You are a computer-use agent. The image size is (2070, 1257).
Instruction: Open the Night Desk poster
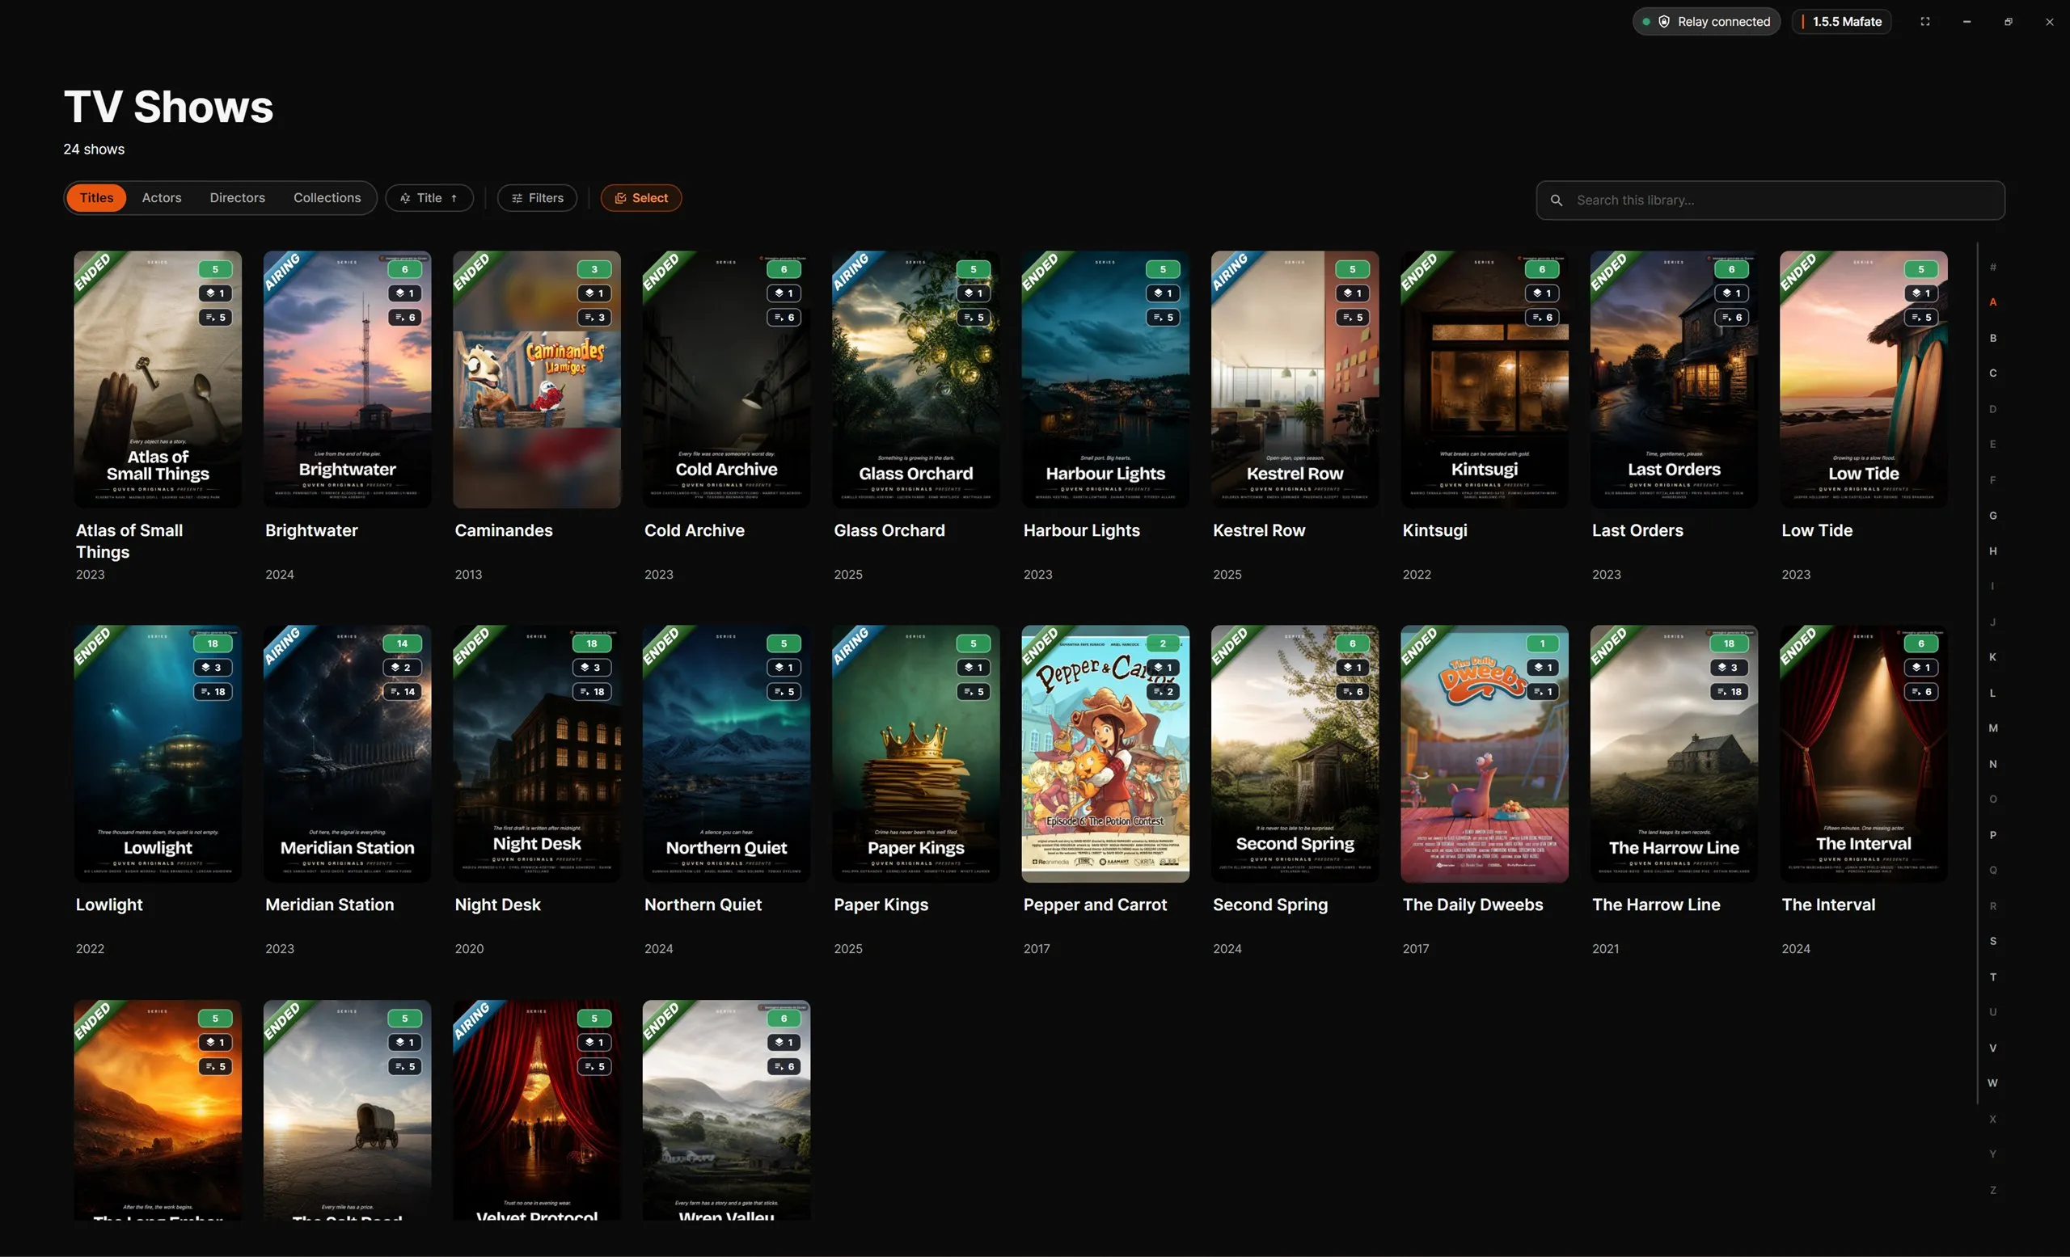pyautogui.click(x=537, y=754)
